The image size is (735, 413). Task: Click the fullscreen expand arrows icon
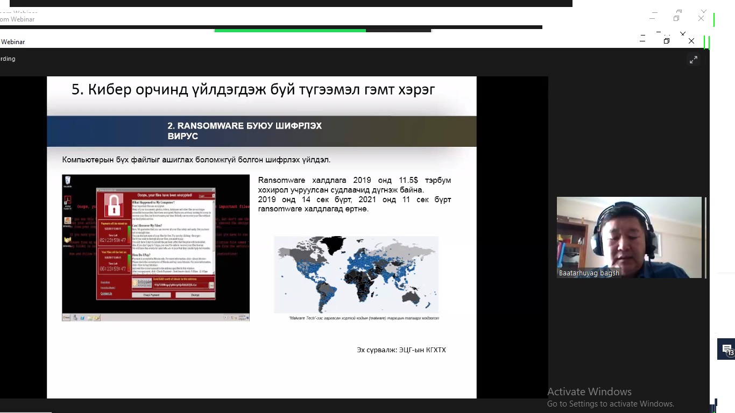pyautogui.click(x=694, y=60)
